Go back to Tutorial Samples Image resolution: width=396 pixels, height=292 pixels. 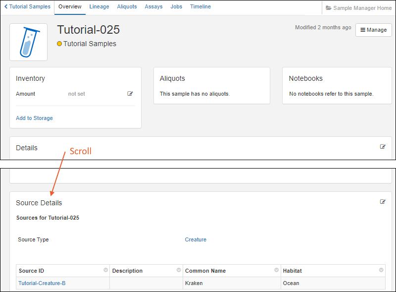coord(27,7)
